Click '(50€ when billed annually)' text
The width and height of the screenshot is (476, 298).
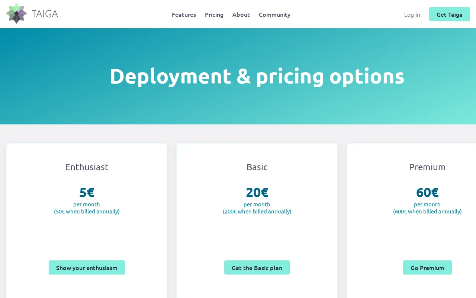[x=87, y=211]
